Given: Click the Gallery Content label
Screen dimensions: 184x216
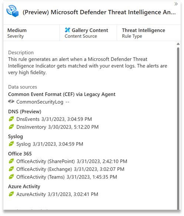Looking at the screenshot, I should 90,30.
